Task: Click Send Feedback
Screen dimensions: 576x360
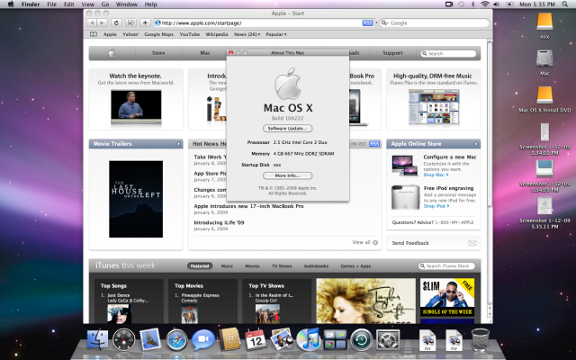Action: click(434, 243)
